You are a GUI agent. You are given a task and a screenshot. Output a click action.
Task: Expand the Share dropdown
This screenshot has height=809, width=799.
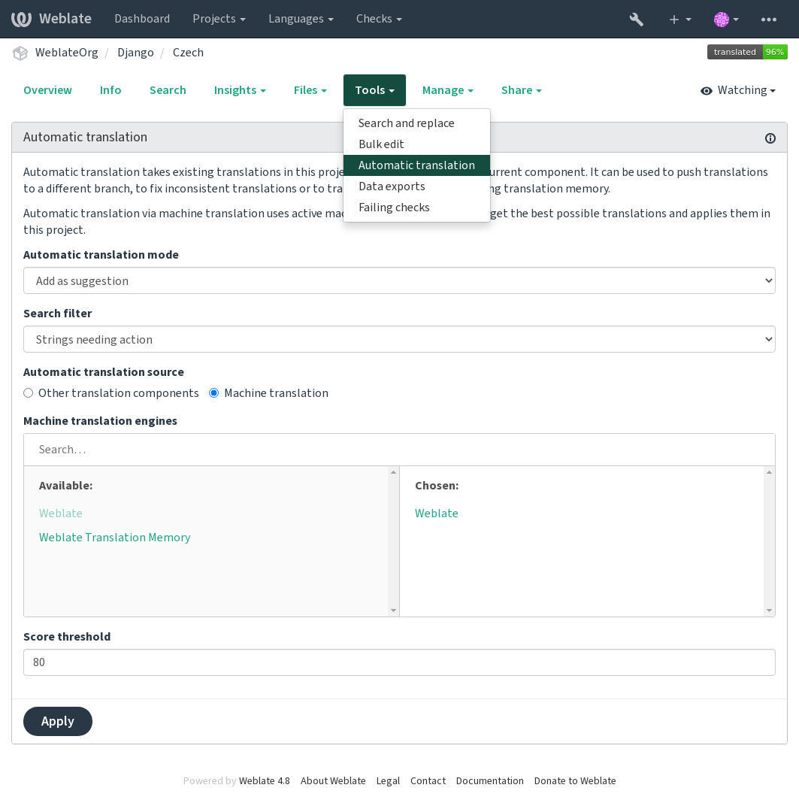tap(522, 90)
